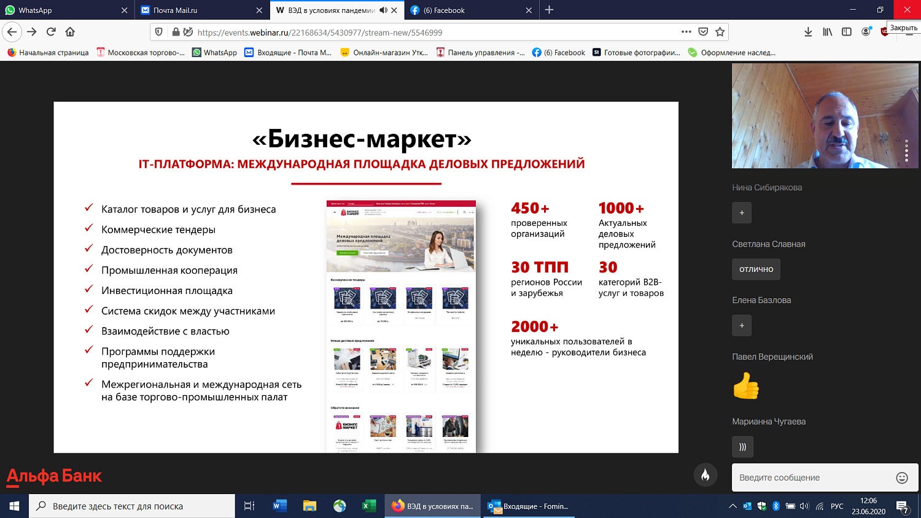Screen dimensions: 921x518
Task: Click Альфа Банк logo
Action: (54, 477)
